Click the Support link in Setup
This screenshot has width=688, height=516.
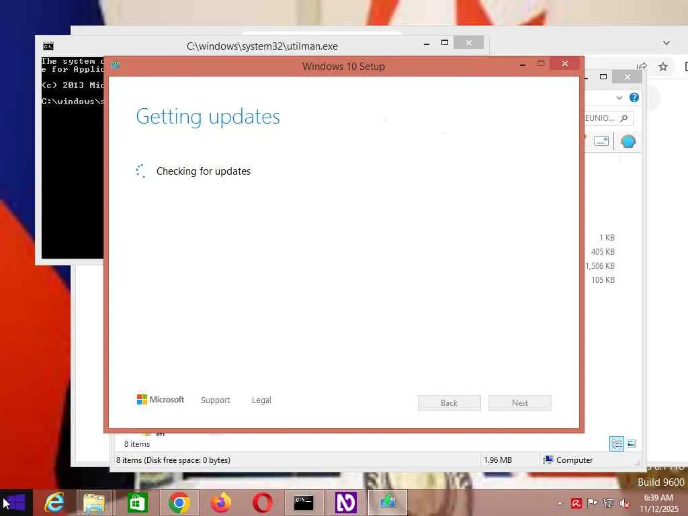[x=216, y=400]
